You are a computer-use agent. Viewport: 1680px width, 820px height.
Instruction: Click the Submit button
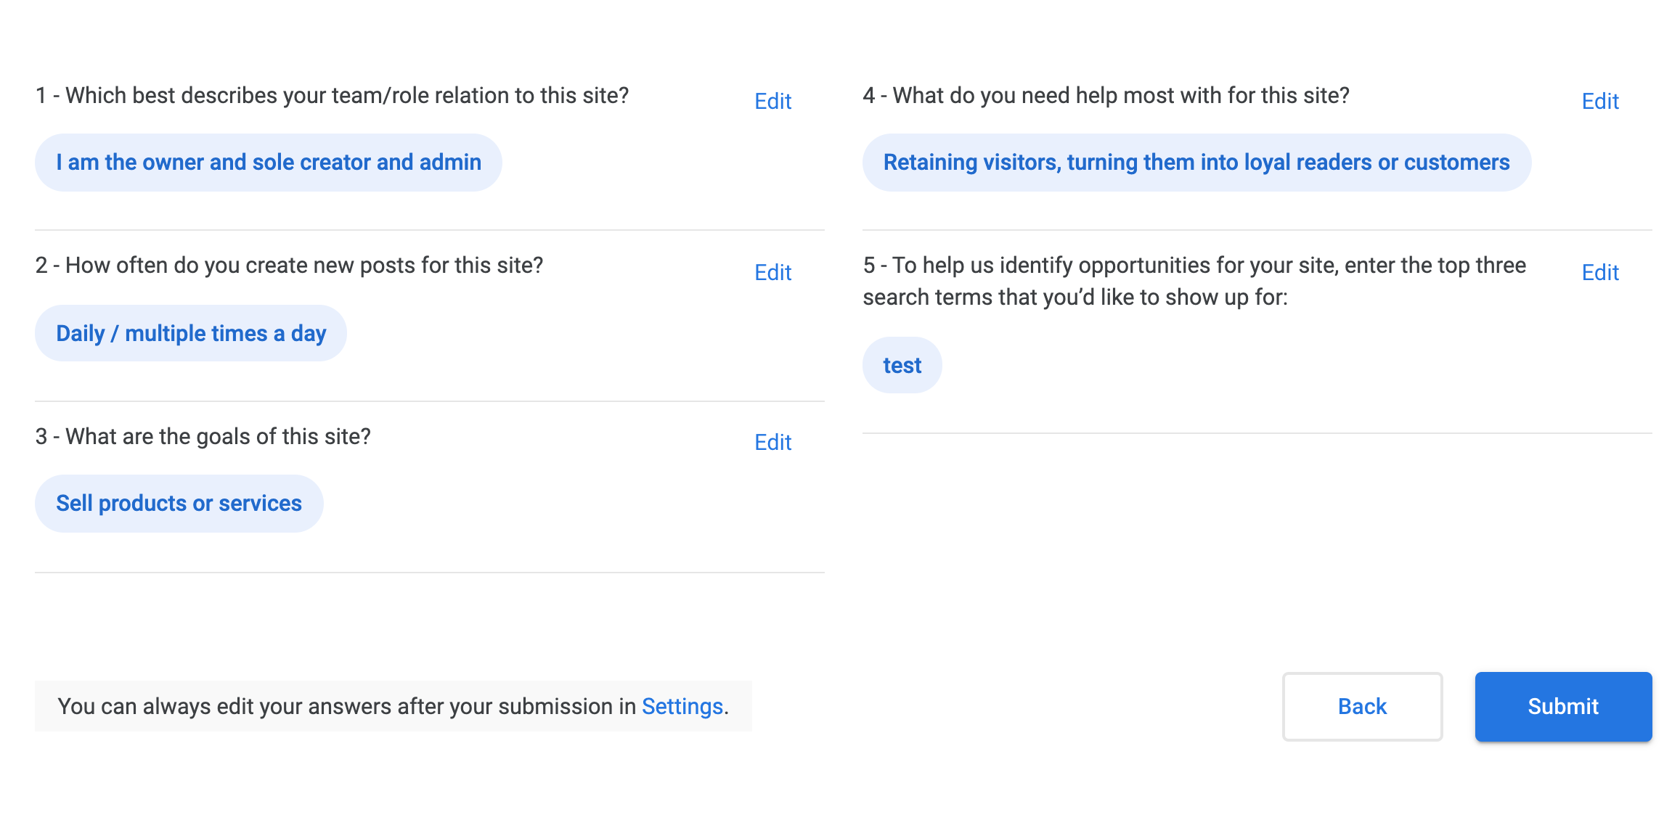[x=1562, y=706]
